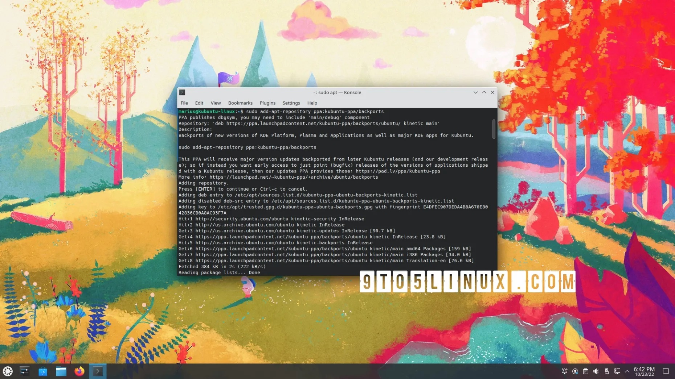Open the Edit menu in Konsole
Image resolution: width=675 pixels, height=379 pixels.
point(199,103)
